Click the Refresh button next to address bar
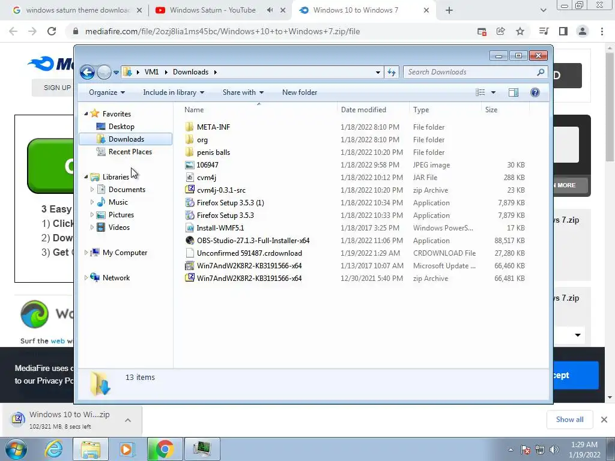 coord(392,72)
